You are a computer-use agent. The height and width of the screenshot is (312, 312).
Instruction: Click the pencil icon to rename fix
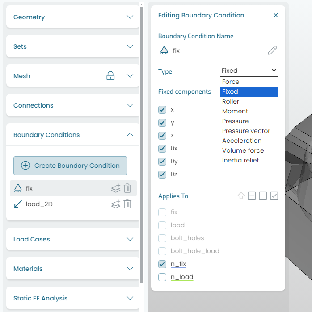click(x=272, y=50)
